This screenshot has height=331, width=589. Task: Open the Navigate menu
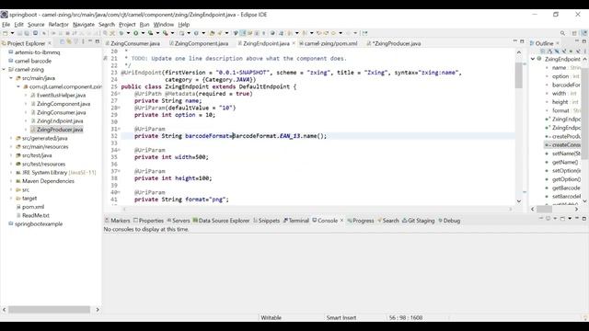[84, 25]
